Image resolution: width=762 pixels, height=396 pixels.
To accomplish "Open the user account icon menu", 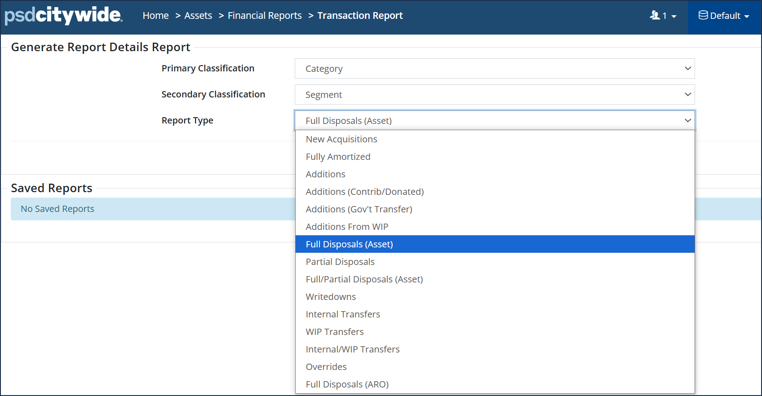I will pos(663,16).
